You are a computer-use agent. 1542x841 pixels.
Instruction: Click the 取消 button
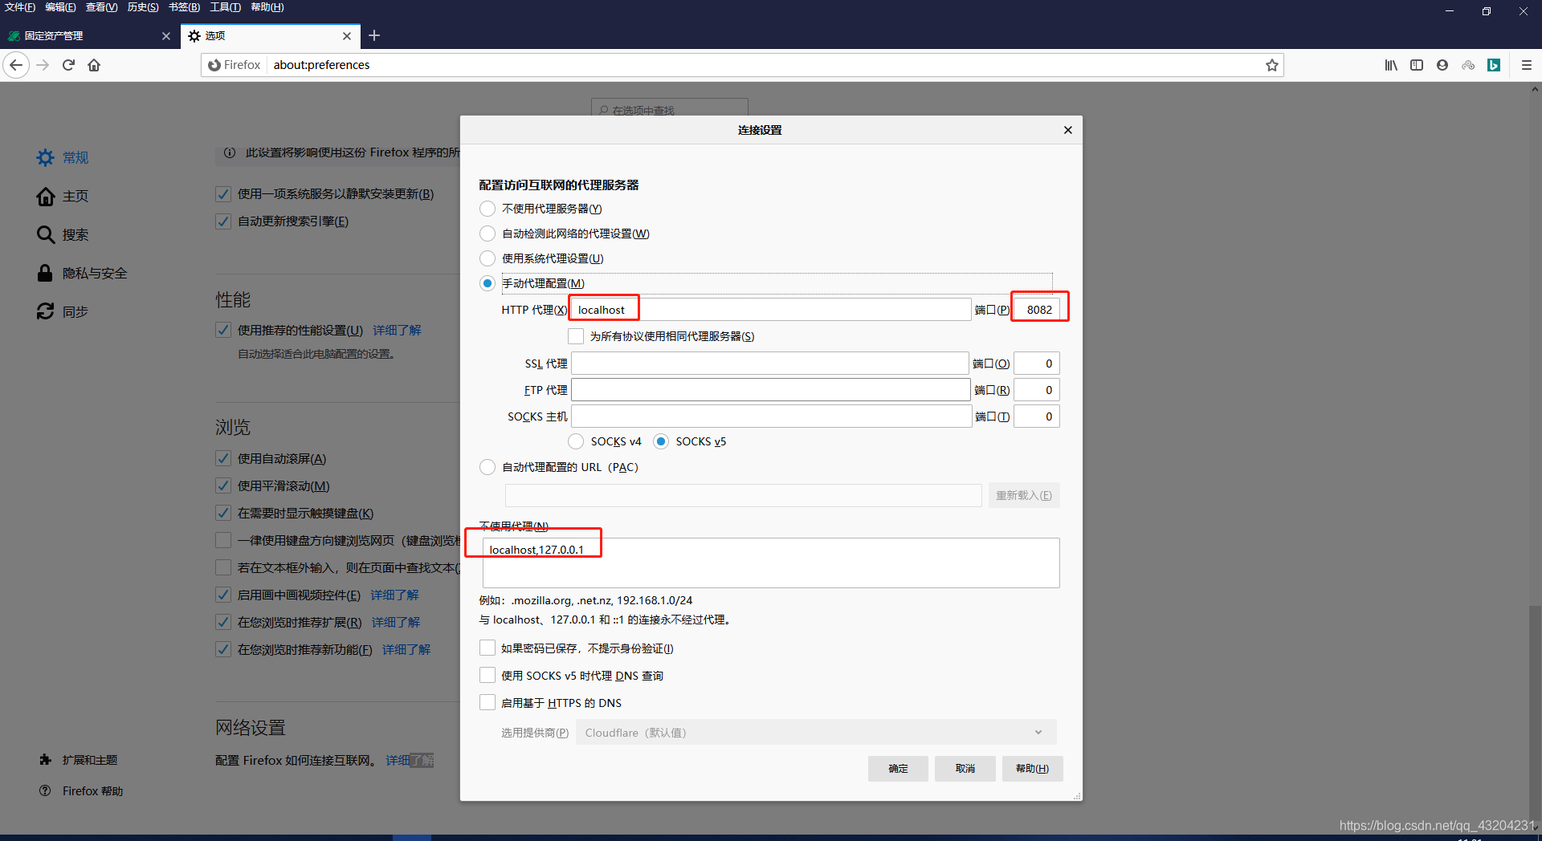[965, 769]
